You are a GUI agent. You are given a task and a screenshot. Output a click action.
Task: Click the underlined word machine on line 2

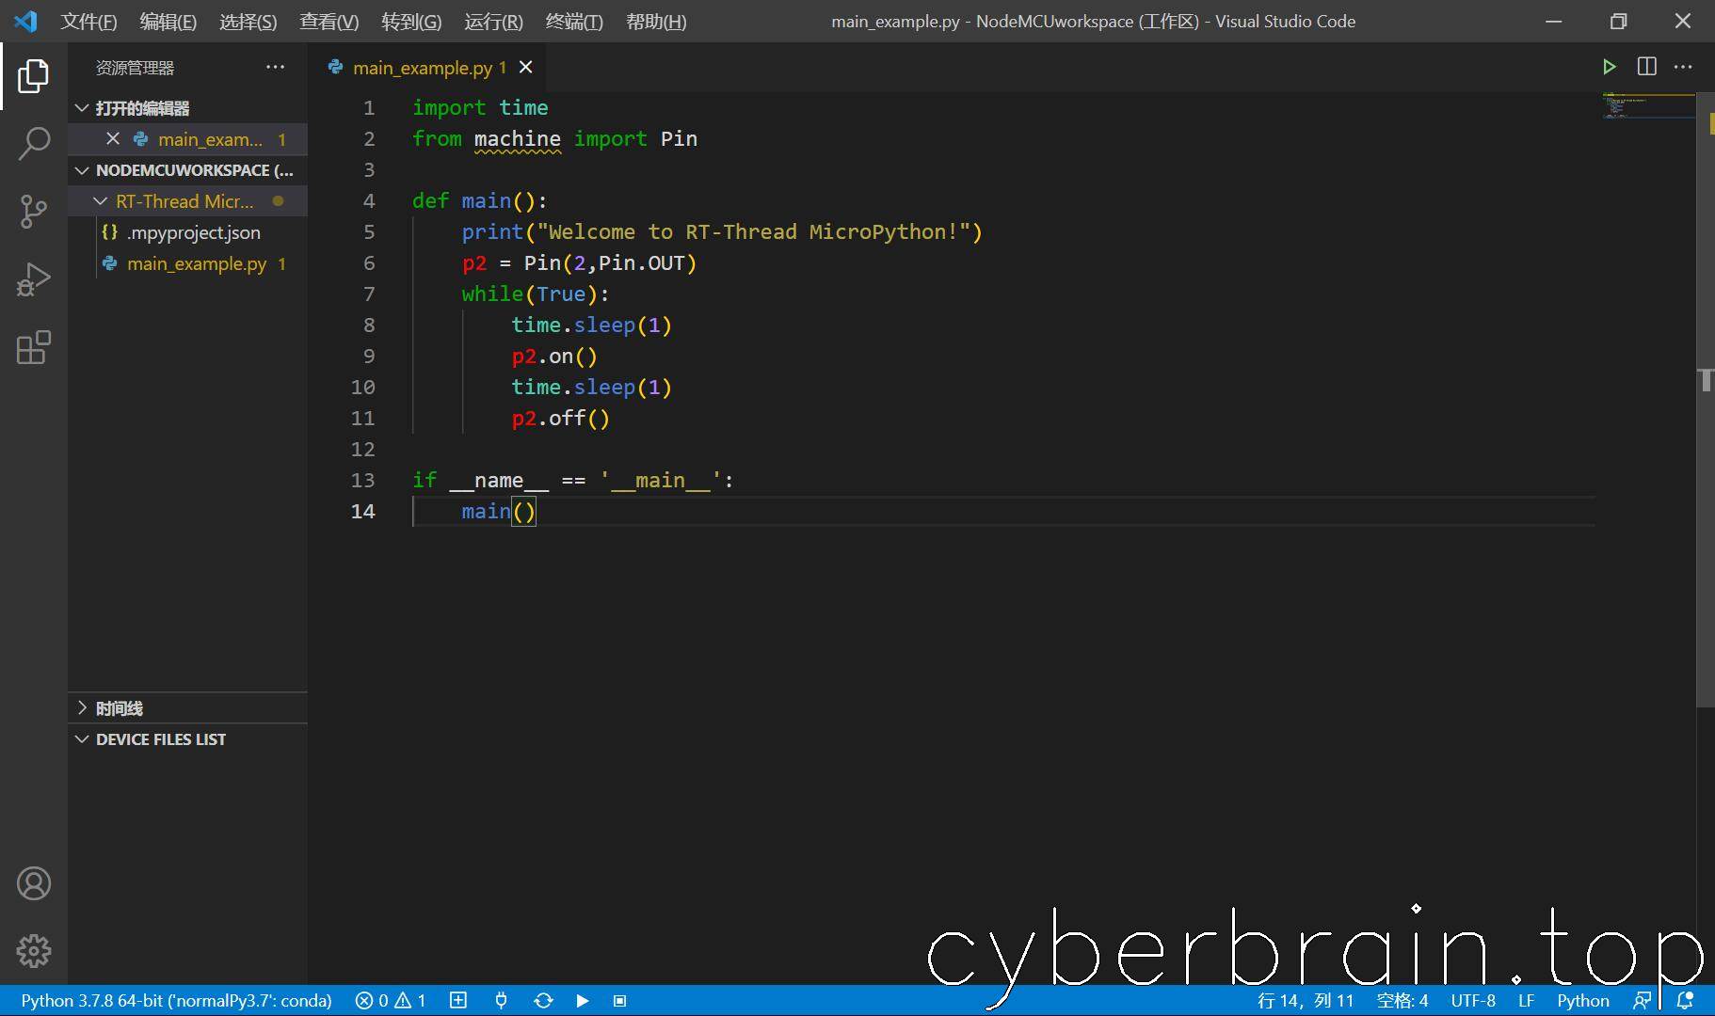point(517,138)
